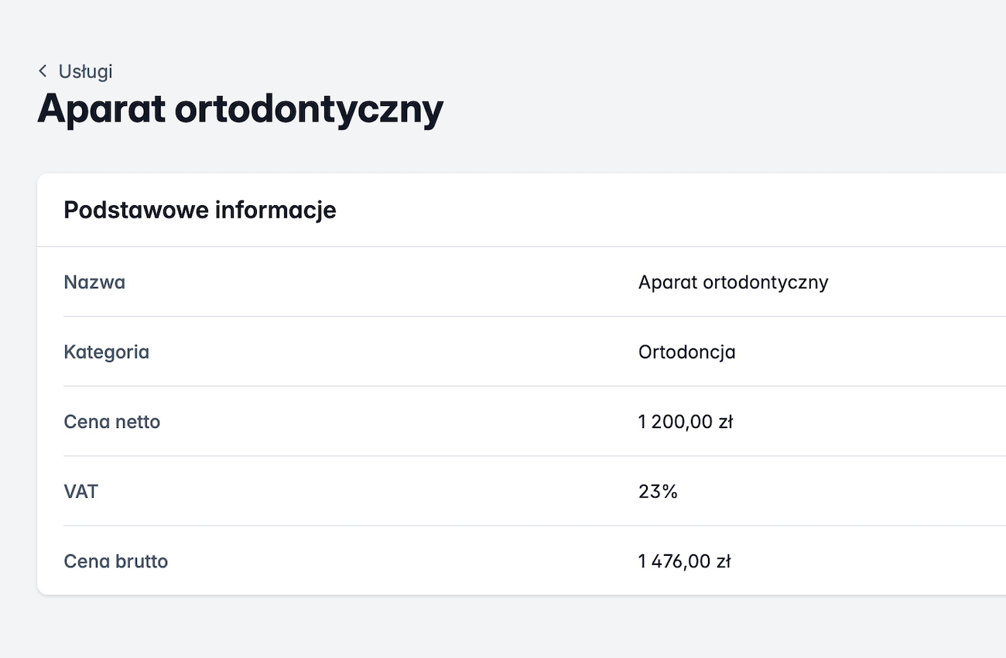This screenshot has height=658, width=1006.
Task: Click the VAT row in the card
Action: 387,492
